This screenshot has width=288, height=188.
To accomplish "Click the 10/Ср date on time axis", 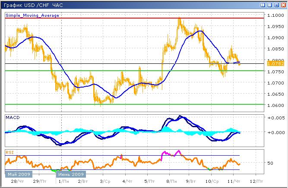I will coord(213,182).
